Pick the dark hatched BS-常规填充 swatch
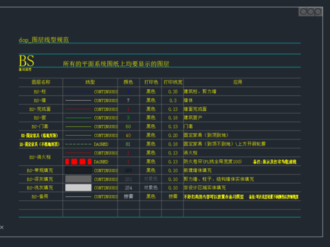Viewport: 330px width, 247px height. (78, 170)
